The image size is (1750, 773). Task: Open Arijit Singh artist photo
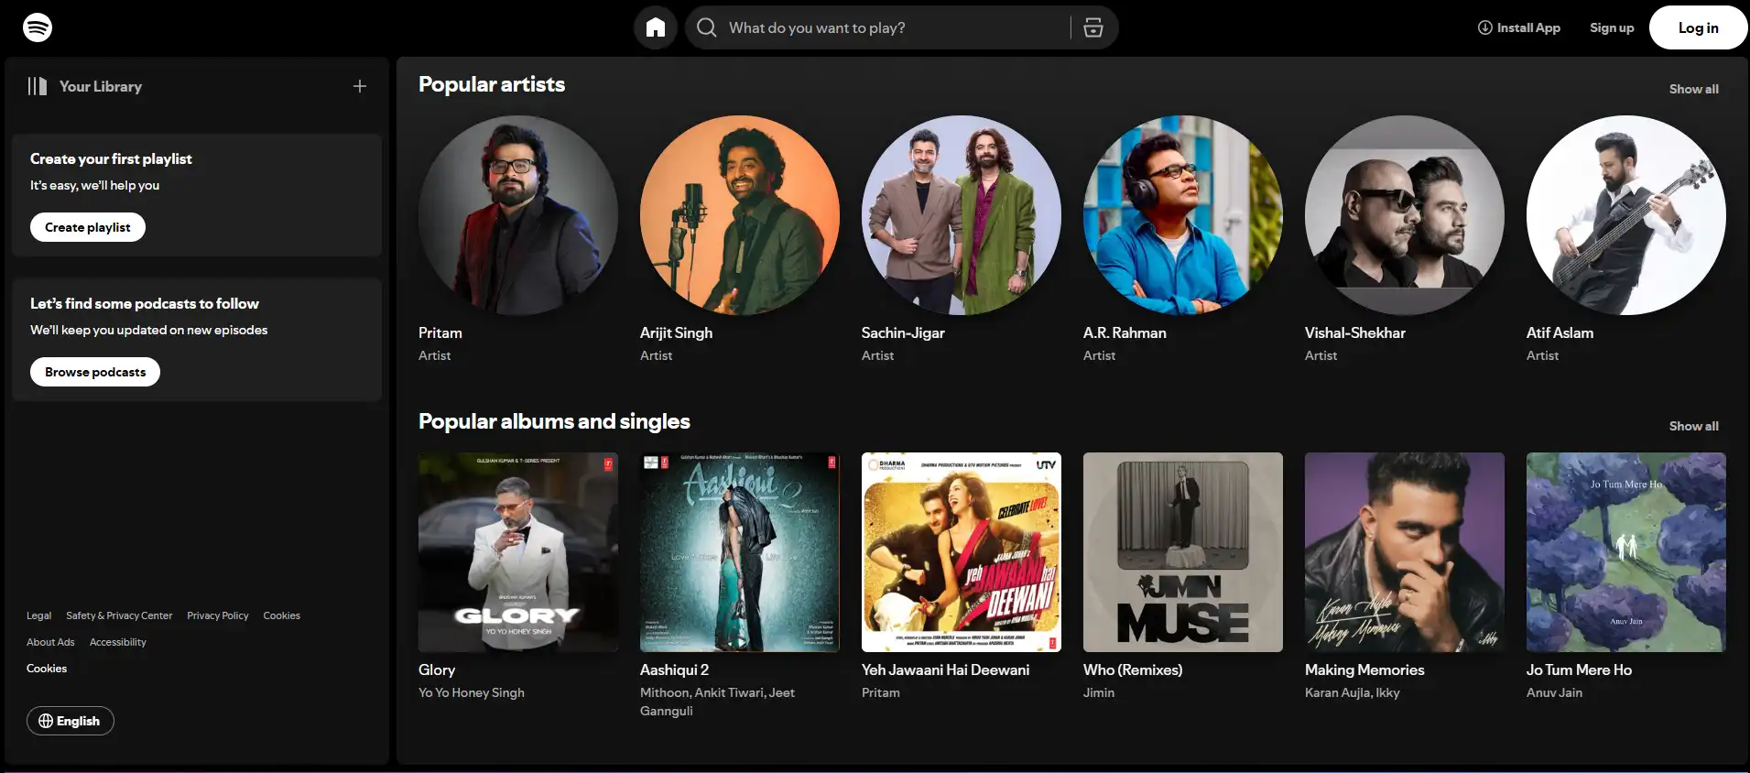[x=740, y=215]
